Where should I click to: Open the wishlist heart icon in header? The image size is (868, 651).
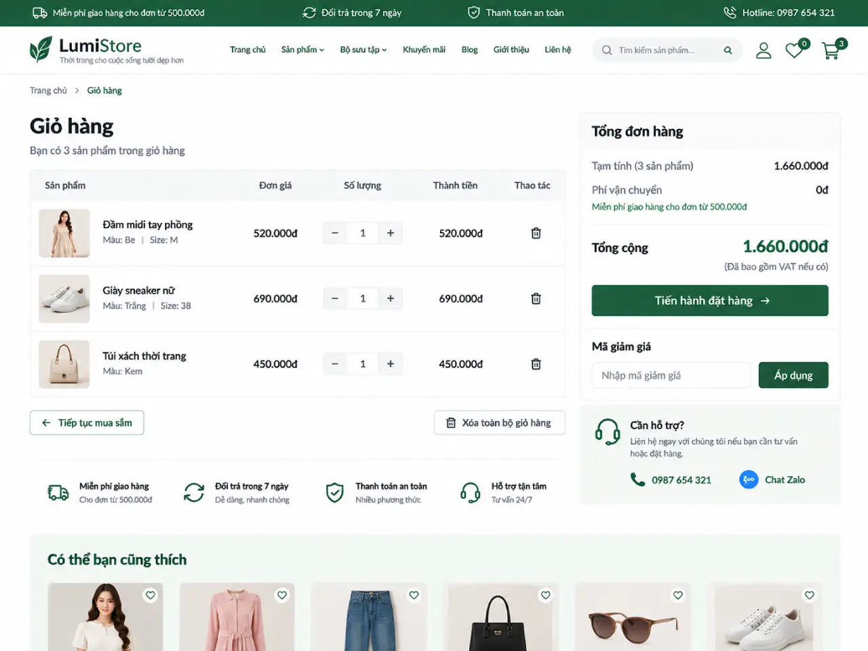pos(795,50)
